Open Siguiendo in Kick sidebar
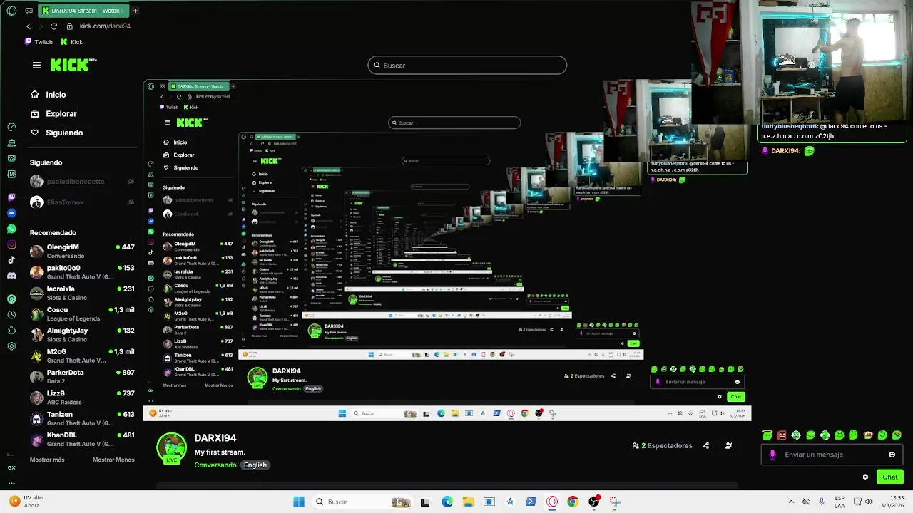 point(56,133)
